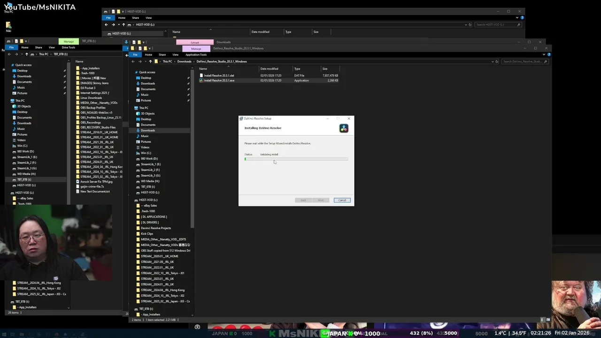Click This PC in front window address bar

click(x=167, y=61)
